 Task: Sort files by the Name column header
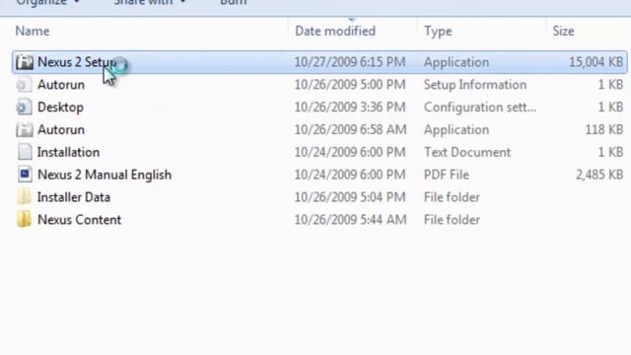[33, 31]
